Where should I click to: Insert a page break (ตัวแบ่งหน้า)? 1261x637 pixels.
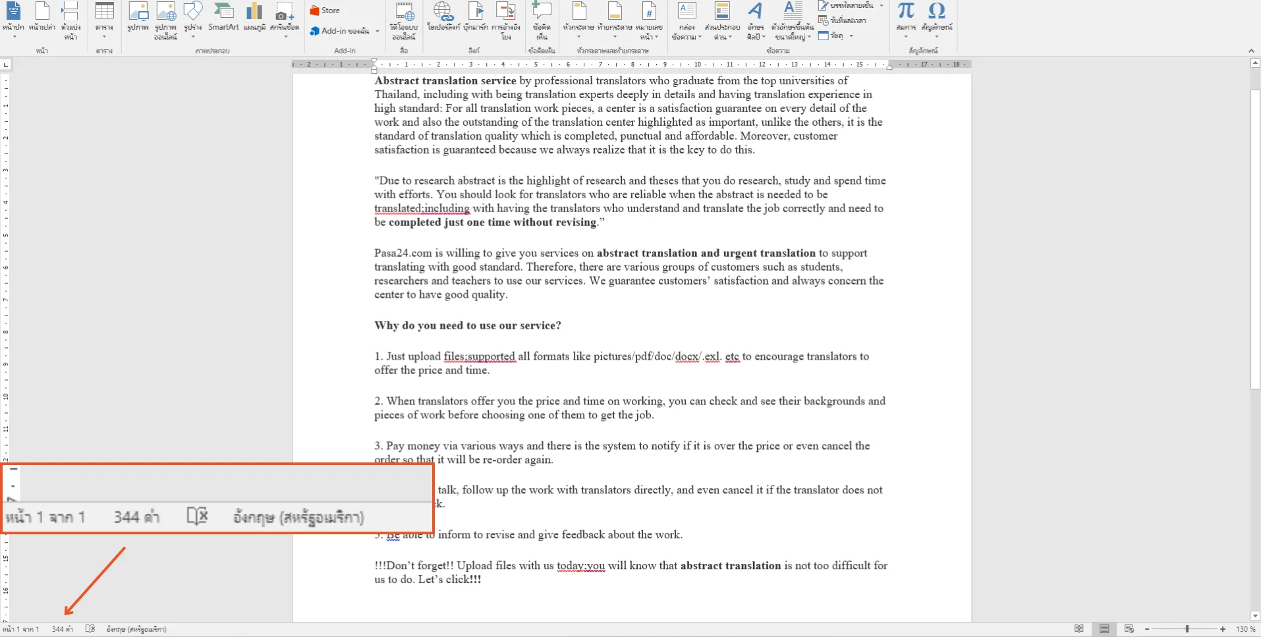[x=70, y=20]
